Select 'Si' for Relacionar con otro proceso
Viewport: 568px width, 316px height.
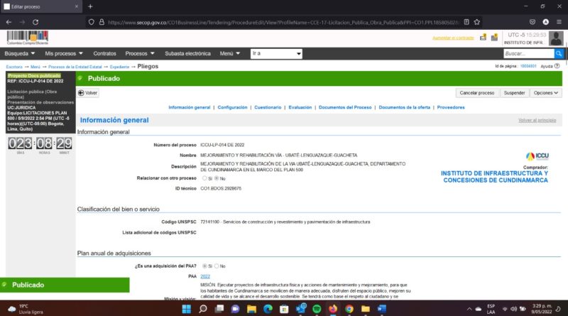pos(205,178)
